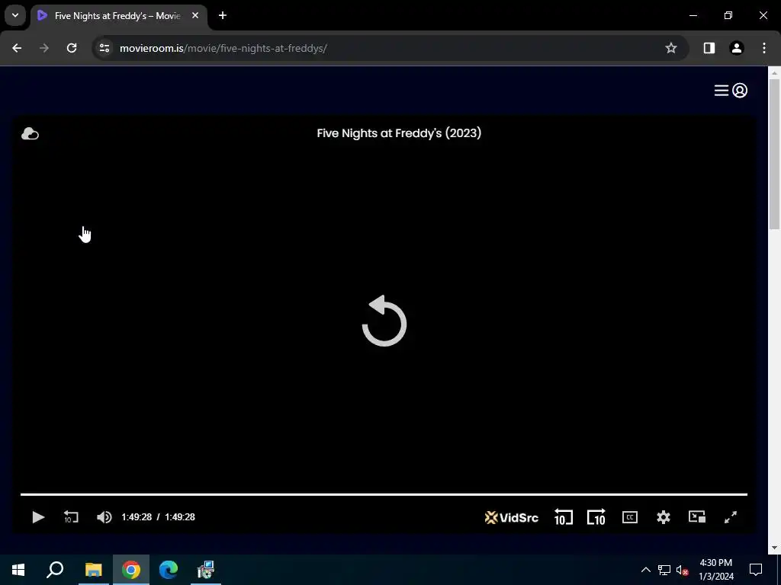
Task: Open the cloud server icon in the player
Action: click(x=30, y=134)
